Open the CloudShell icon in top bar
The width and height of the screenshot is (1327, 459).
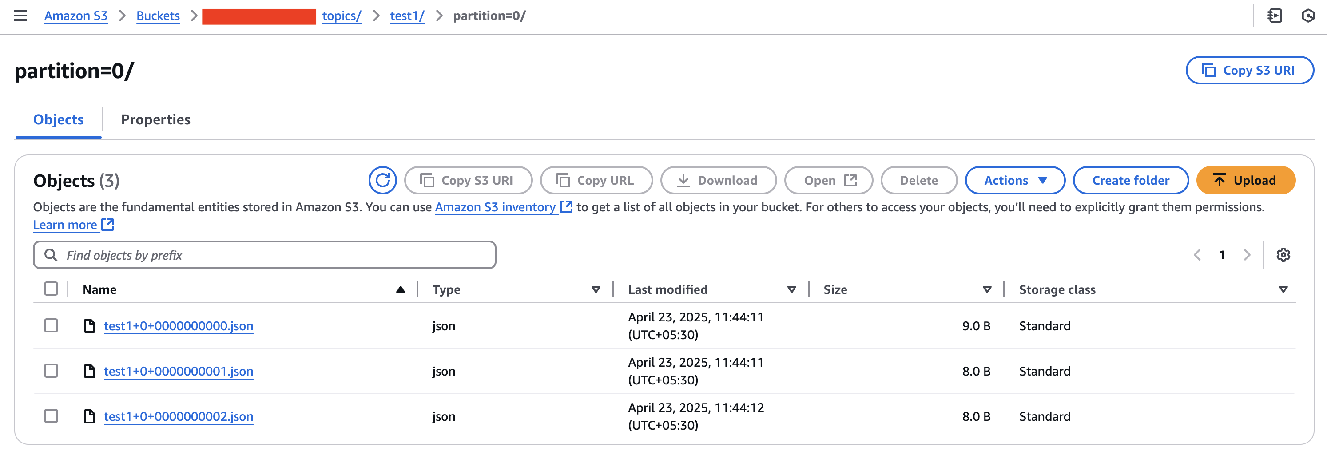coord(1275,16)
